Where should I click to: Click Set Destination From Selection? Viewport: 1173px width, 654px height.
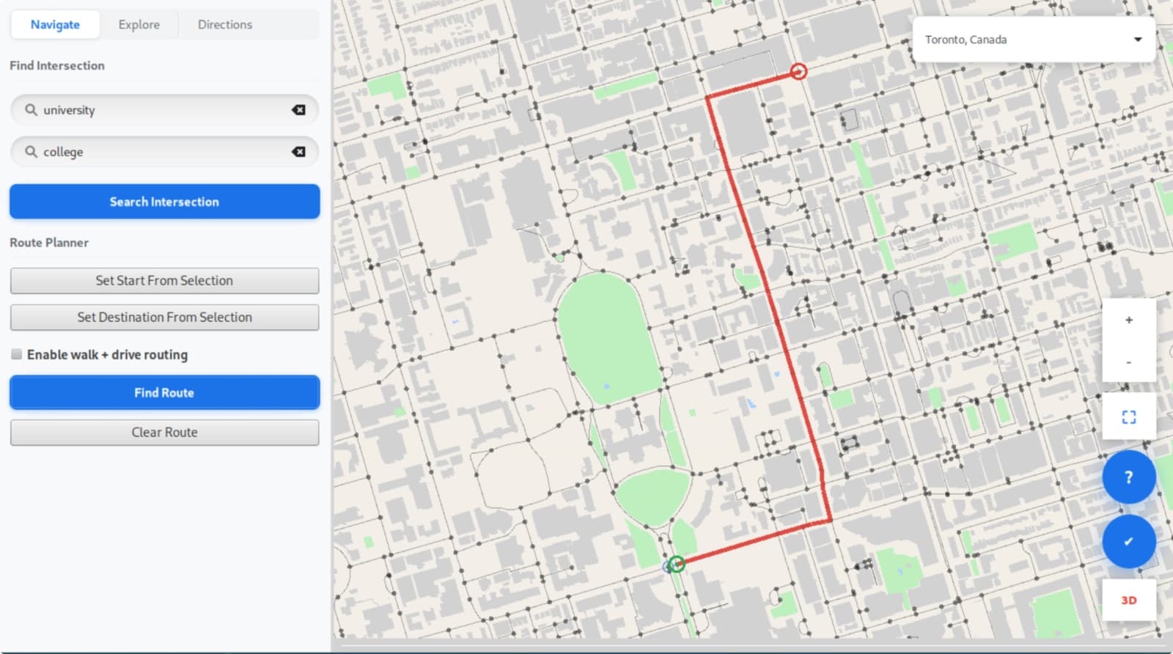164,317
